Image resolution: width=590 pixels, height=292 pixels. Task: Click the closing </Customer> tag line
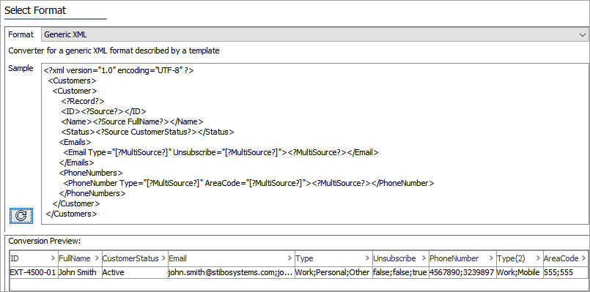[x=76, y=203]
